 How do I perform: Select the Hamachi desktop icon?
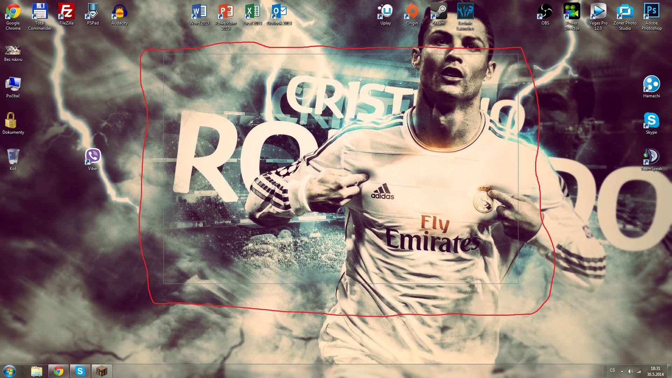[651, 84]
